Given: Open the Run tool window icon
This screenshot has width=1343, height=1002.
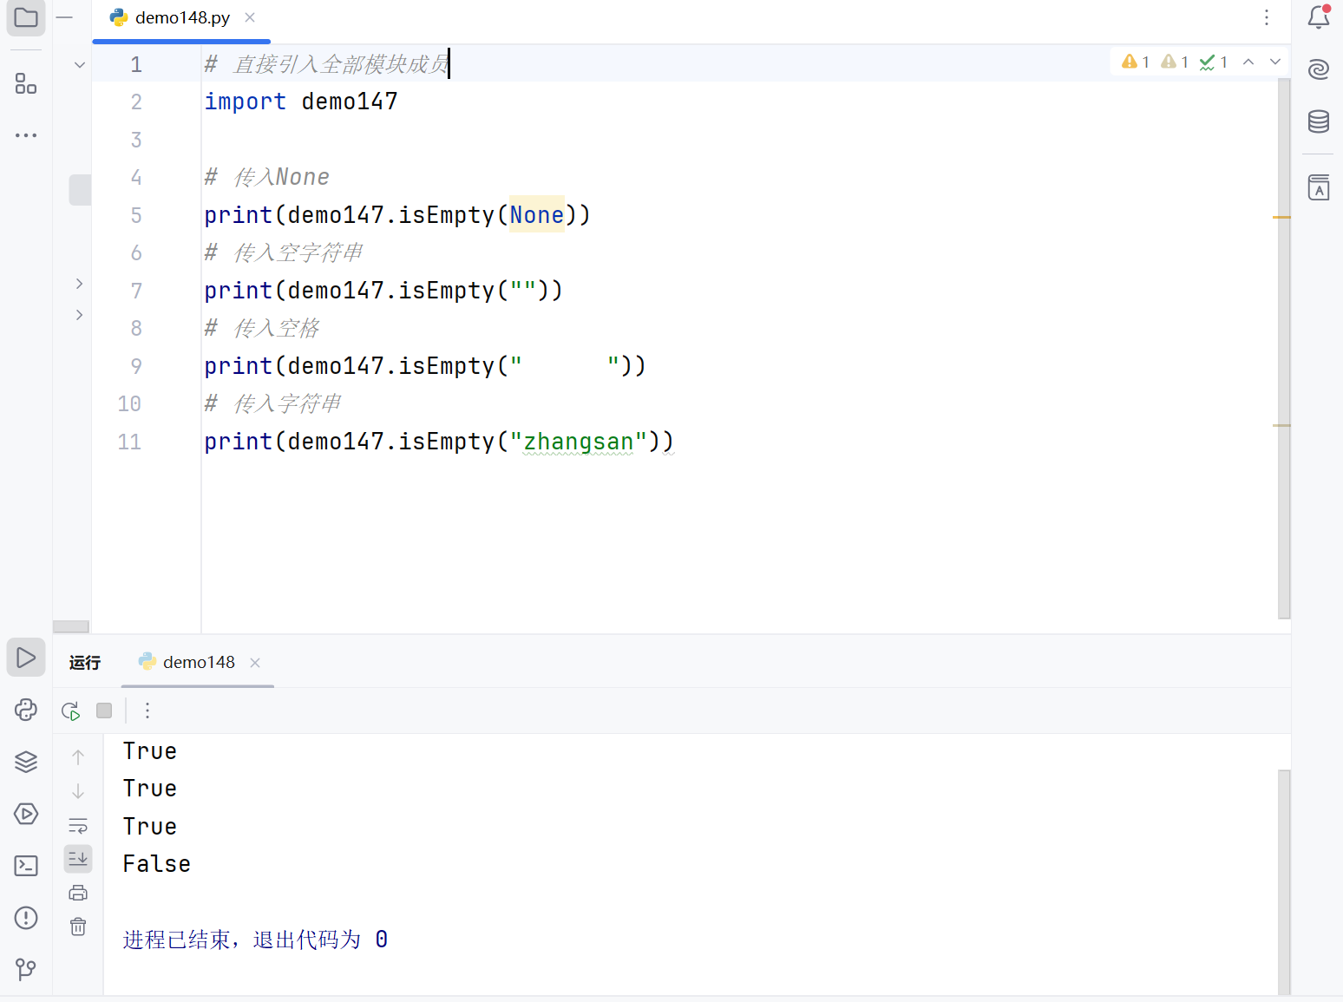Looking at the screenshot, I should click(x=26, y=658).
